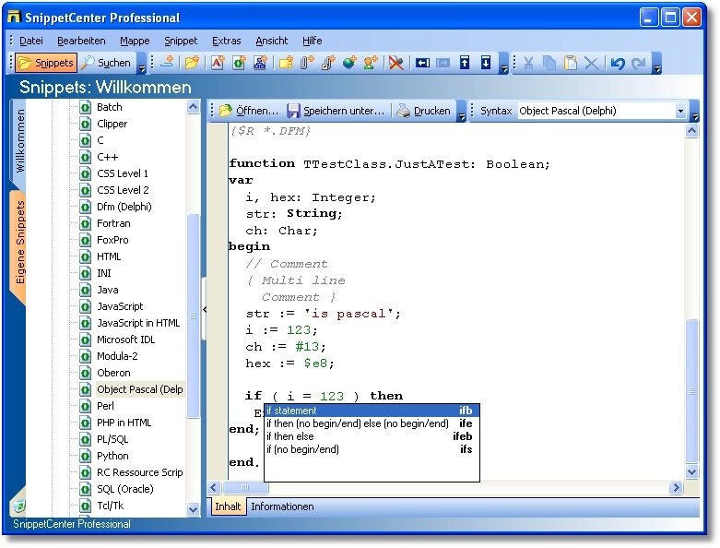Click the delete tools icon with red X
Image resolution: width=720 pixels, height=548 pixels.
(x=395, y=63)
